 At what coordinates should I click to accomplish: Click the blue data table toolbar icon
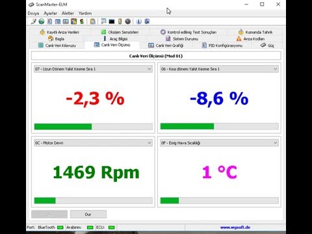pyautogui.click(x=58, y=21)
